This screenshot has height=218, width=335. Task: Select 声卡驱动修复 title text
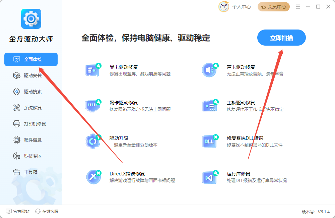(x=241, y=67)
